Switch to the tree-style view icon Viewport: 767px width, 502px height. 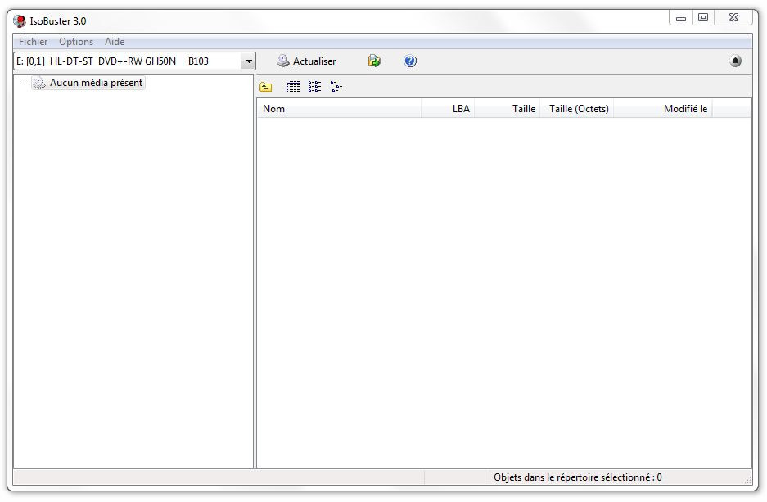[x=336, y=87]
